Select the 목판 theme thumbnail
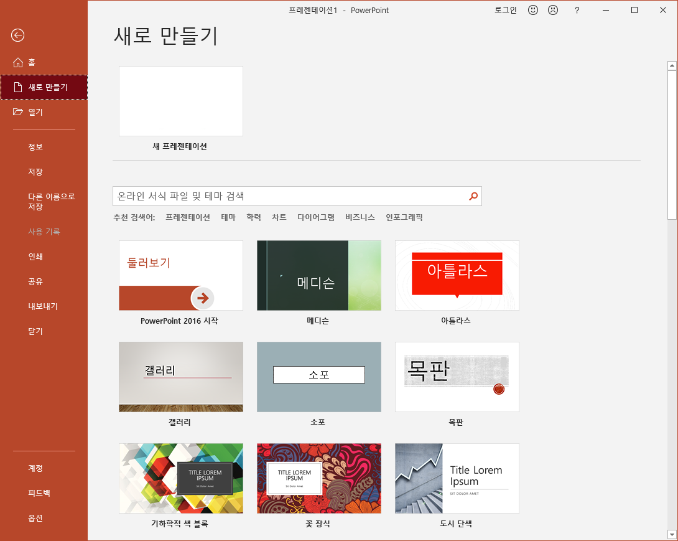The height and width of the screenshot is (541, 678). 457,377
